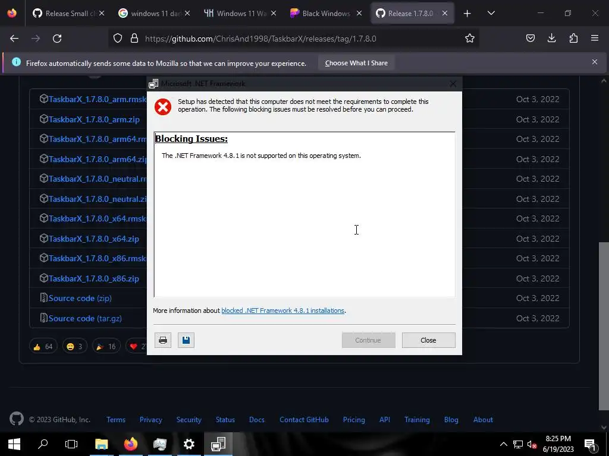Open Windows Start menu
The image size is (609, 456).
tap(14, 444)
